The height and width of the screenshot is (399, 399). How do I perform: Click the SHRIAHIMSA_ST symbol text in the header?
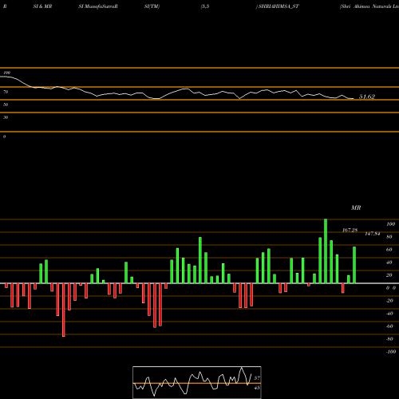pyautogui.click(x=279, y=6)
